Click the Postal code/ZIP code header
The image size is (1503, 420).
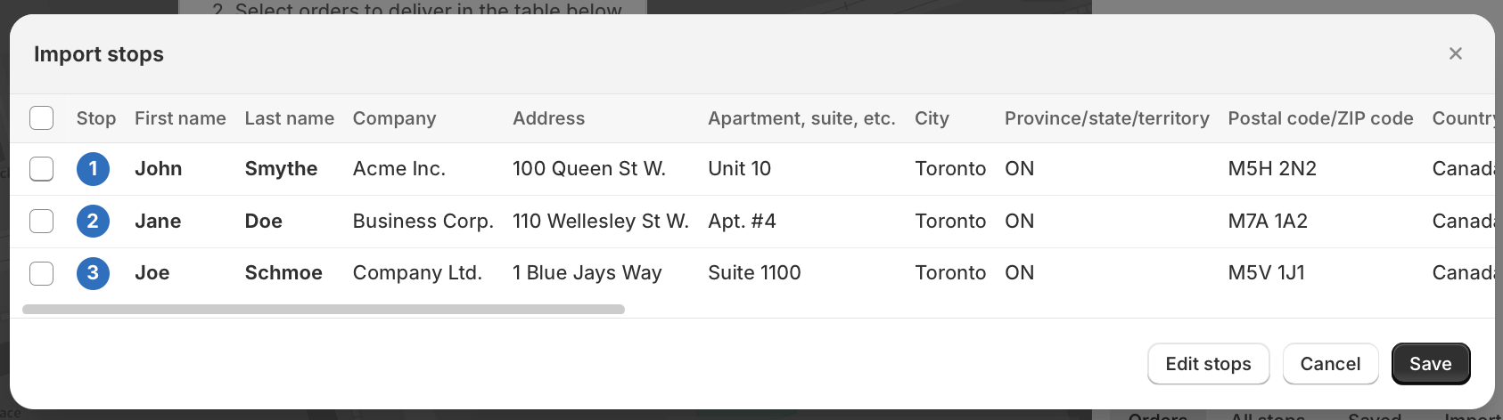point(1320,118)
